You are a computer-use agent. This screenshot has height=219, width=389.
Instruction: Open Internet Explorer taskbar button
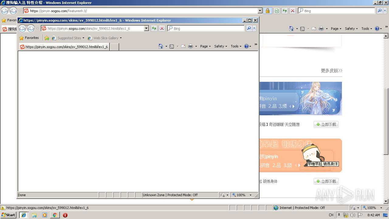point(24,215)
